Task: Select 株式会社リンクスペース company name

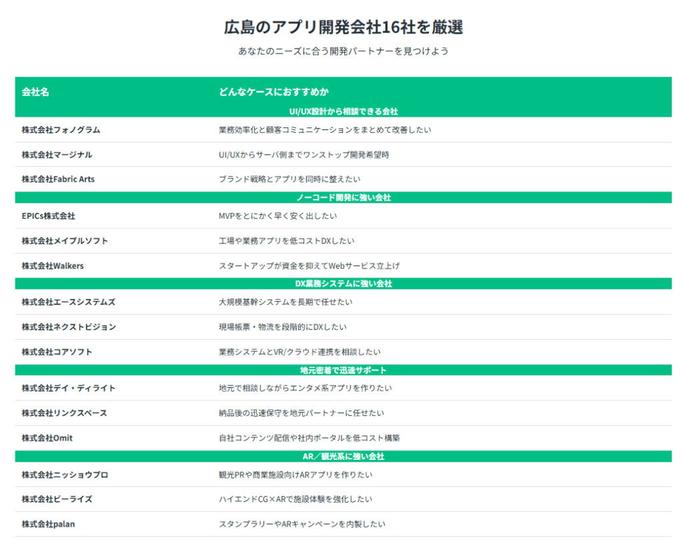Action: (65, 413)
